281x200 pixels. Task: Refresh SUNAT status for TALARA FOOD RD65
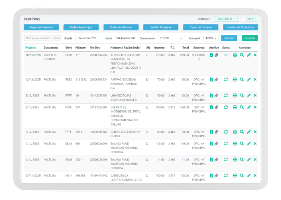(226, 159)
